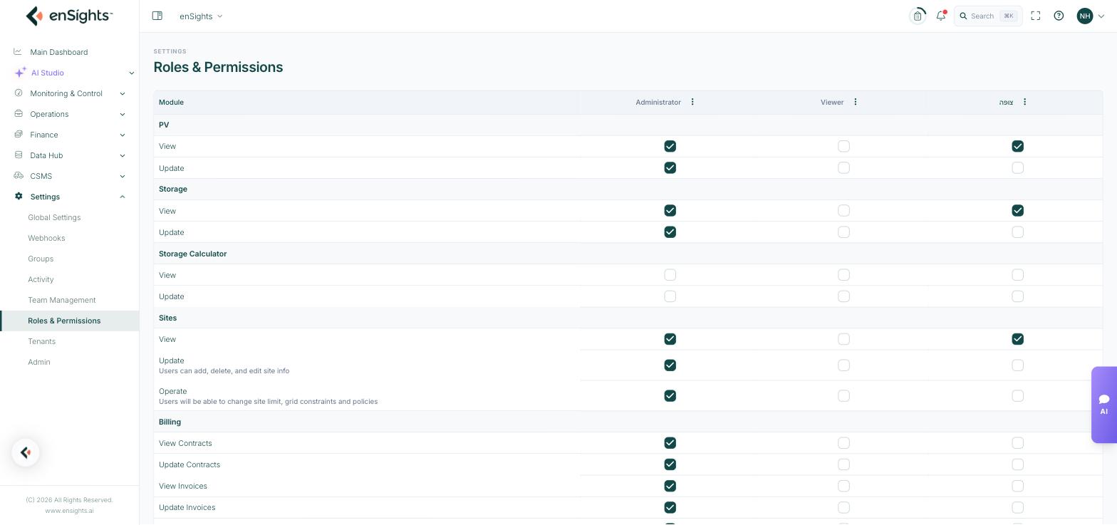This screenshot has width=1117, height=525.
Task: Click the Main Dashboard chart icon
Action: tap(18, 52)
